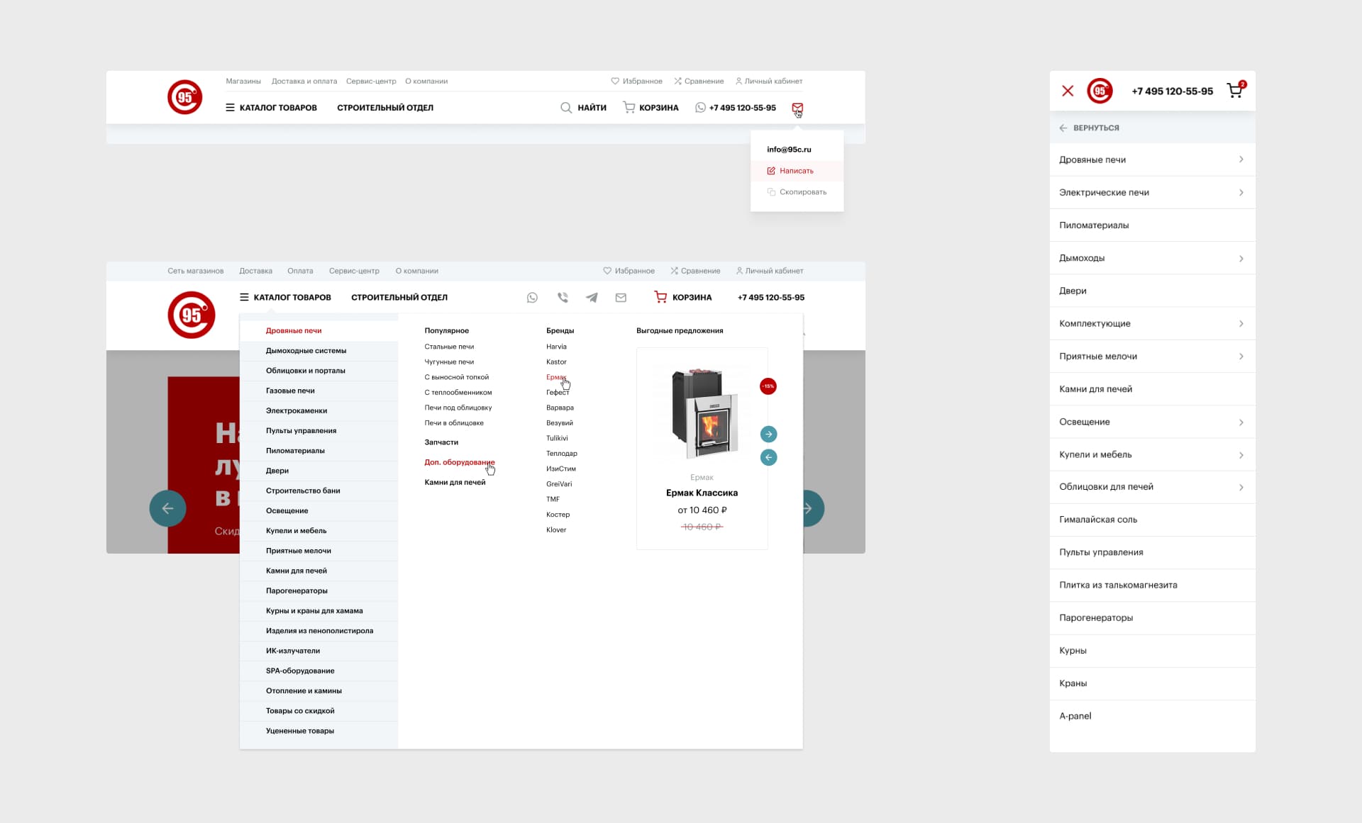Expand Дымоходы chevron in mobile menu
Image resolution: width=1362 pixels, height=823 pixels.
pos(1241,258)
